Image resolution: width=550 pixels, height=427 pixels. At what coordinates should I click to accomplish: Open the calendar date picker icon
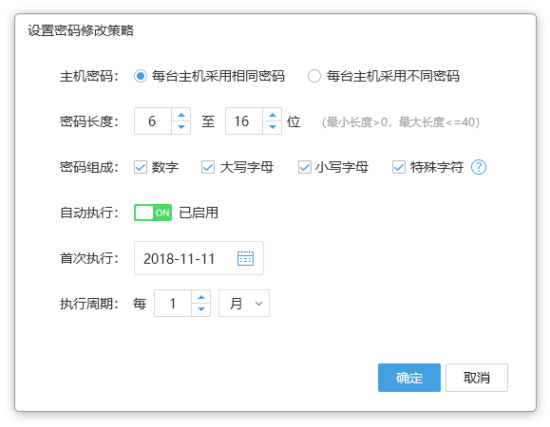pos(245,258)
